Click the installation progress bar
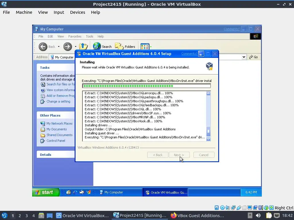The width and height of the screenshot is (294, 220). [x=146, y=86]
